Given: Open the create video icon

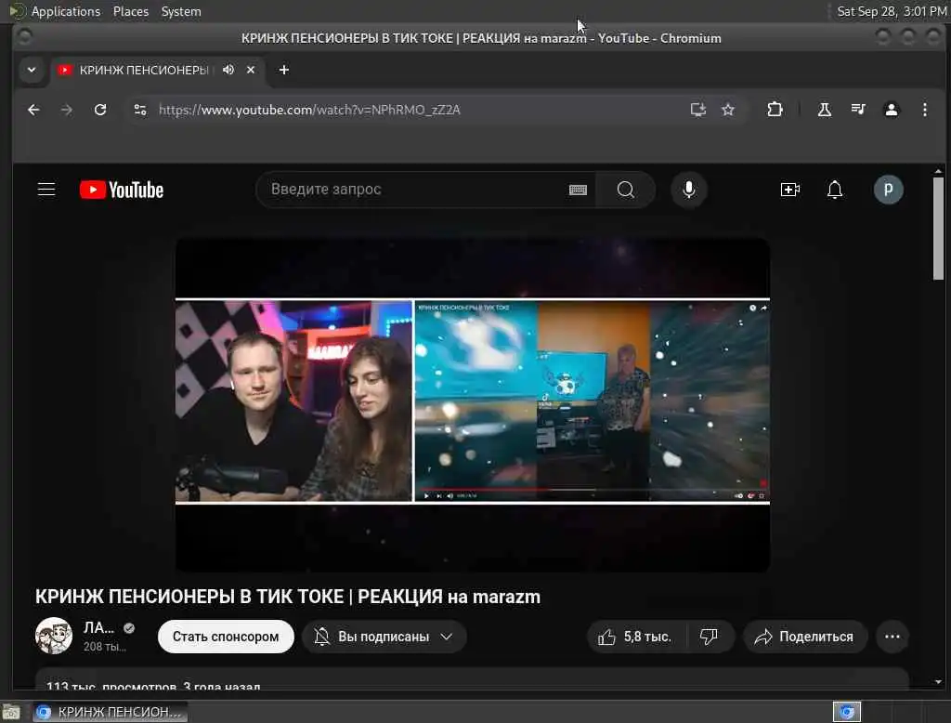Looking at the screenshot, I should click(789, 190).
